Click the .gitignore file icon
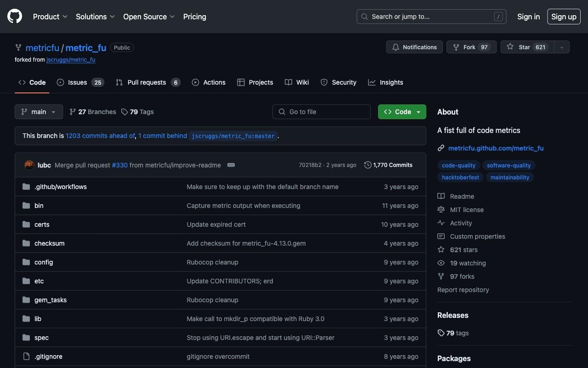Screen dimensions: 588x368 click(x=26, y=356)
